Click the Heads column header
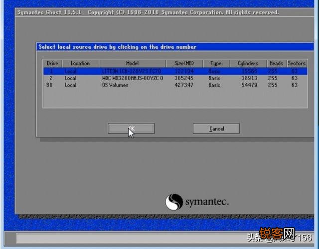The height and width of the screenshot is (249, 319). pos(277,63)
